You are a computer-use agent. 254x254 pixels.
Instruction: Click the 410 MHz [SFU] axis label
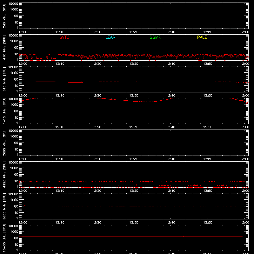coord(4,47)
